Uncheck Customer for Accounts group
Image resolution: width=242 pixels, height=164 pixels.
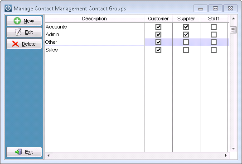pyautogui.click(x=158, y=27)
